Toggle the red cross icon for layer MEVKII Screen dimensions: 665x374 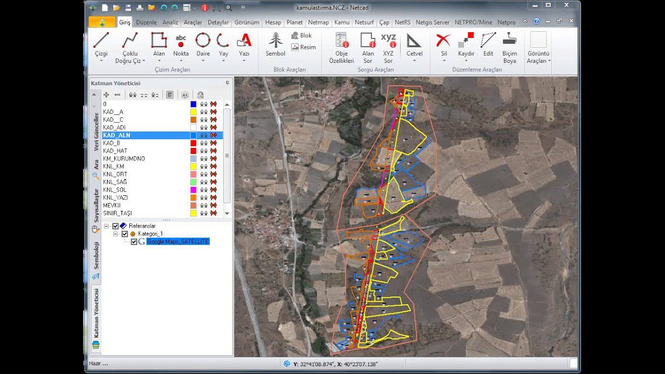pos(213,205)
